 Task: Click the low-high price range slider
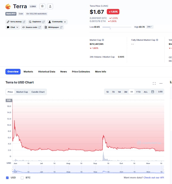pyautogui.click(x=118, y=27)
